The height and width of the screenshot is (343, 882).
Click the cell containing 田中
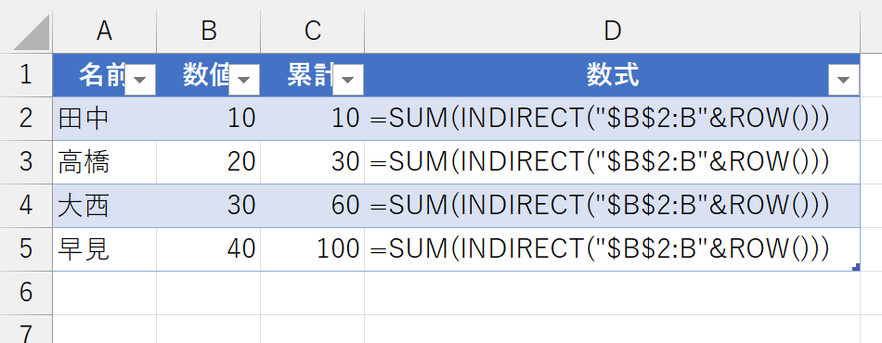click(x=105, y=119)
